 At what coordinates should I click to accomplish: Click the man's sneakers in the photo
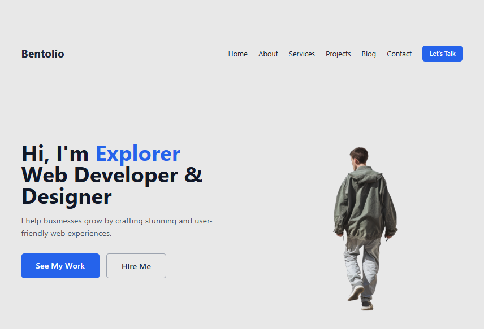pos(361,297)
